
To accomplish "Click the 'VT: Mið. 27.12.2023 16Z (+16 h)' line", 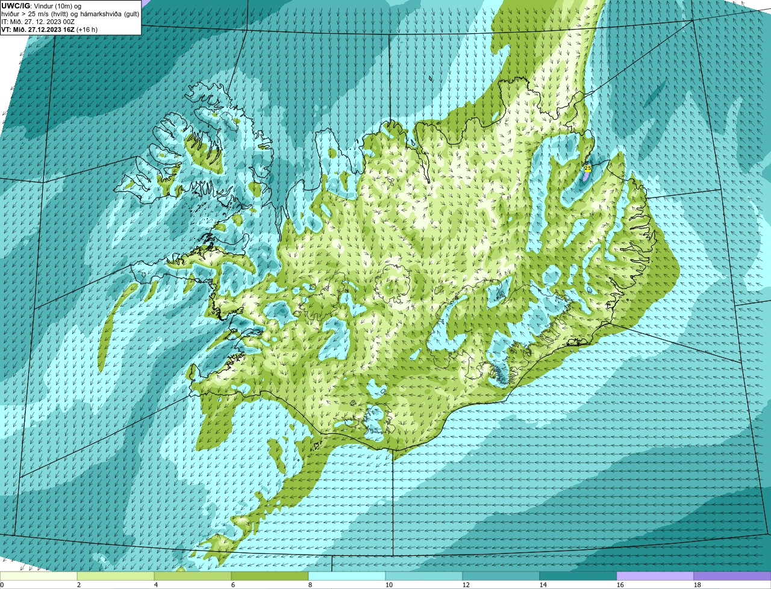I will (49, 29).
